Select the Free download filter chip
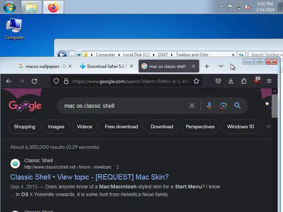The width and height of the screenshot is (283, 212). [121, 126]
